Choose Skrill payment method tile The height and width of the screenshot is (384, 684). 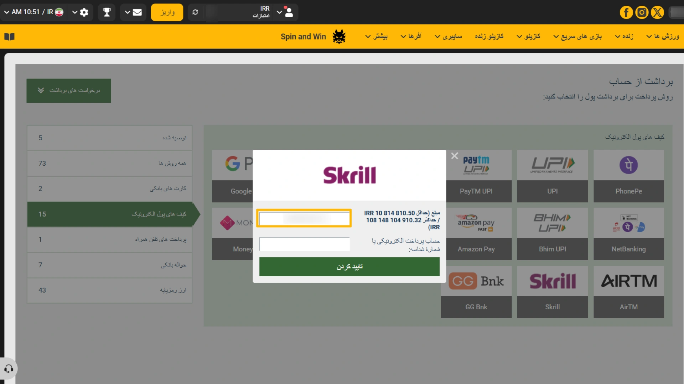(552, 292)
